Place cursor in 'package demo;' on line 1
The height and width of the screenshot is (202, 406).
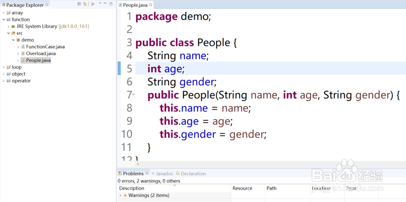pos(173,17)
